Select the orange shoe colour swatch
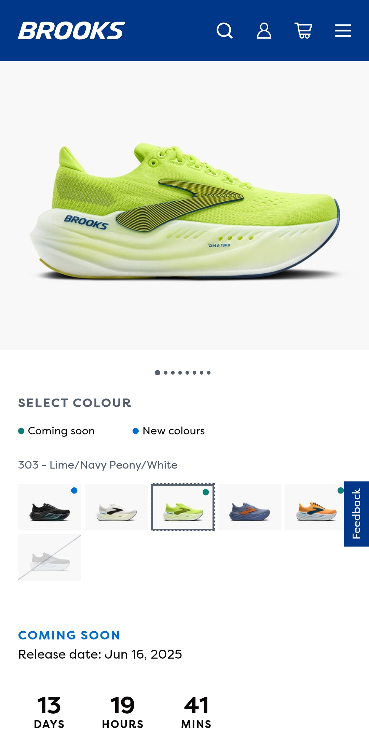Image resolution: width=369 pixels, height=729 pixels. pyautogui.click(x=314, y=507)
